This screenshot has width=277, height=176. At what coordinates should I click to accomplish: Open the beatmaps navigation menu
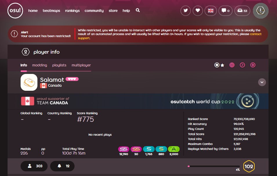pyautogui.click(x=51, y=11)
